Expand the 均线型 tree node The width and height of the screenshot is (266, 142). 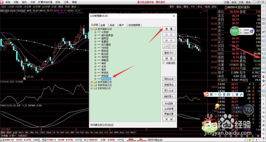click(x=95, y=48)
